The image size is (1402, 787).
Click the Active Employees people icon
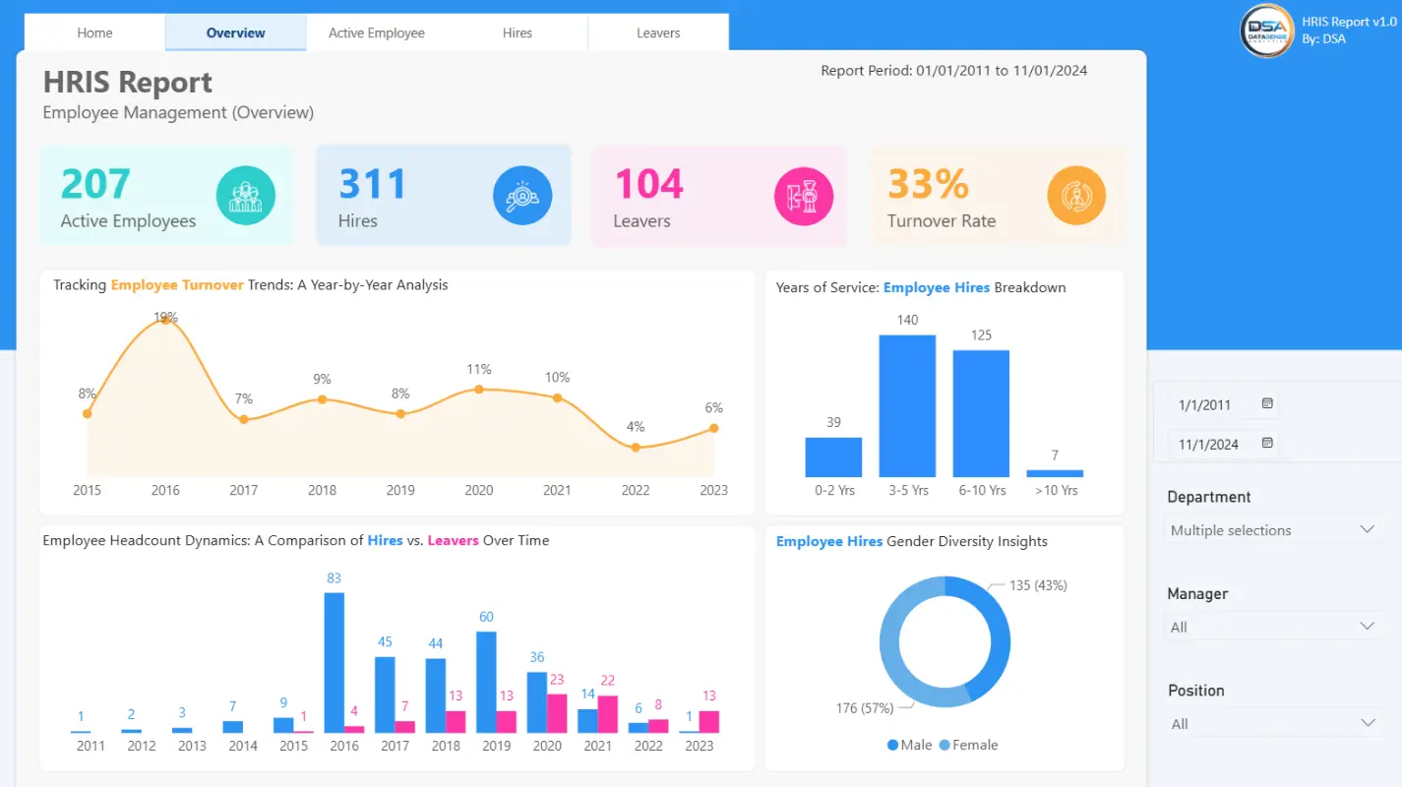246,196
